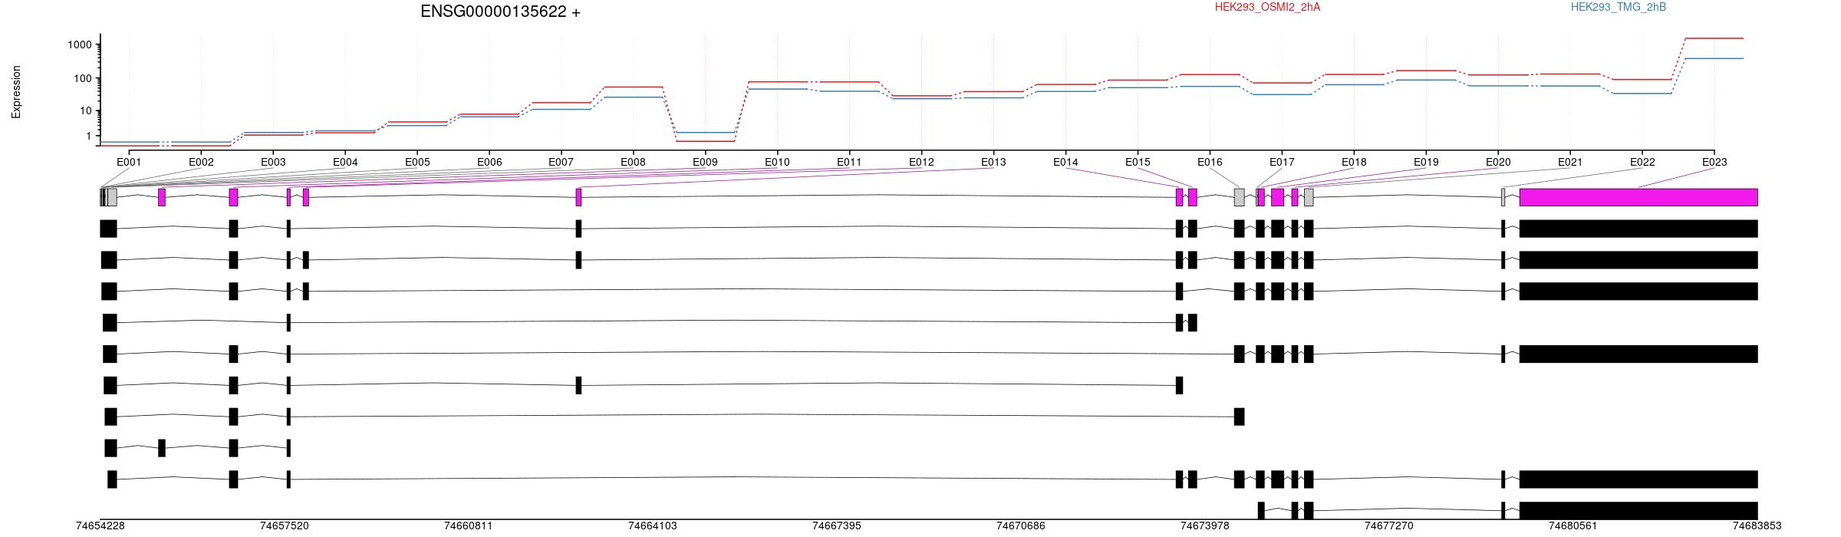Click the E006 exon label
This screenshot has width=1841, height=537.
tap(489, 162)
